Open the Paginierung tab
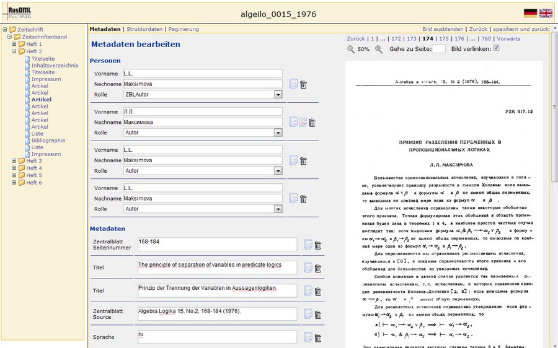558x348 pixels. [184, 29]
